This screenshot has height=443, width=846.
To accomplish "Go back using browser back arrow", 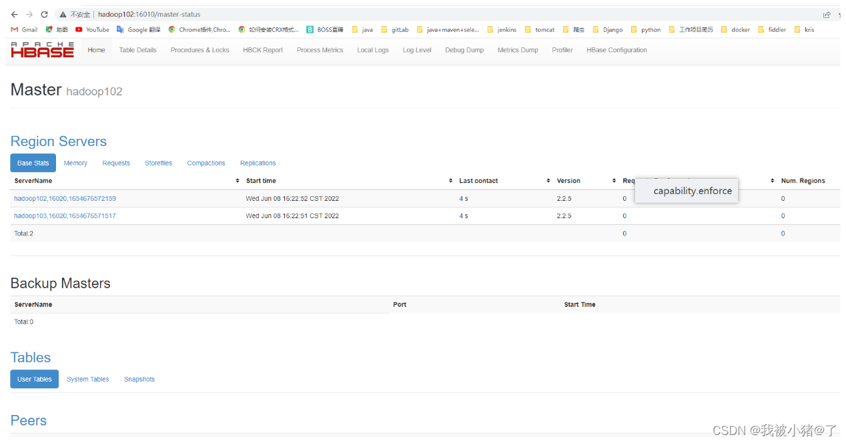I will pyautogui.click(x=14, y=14).
